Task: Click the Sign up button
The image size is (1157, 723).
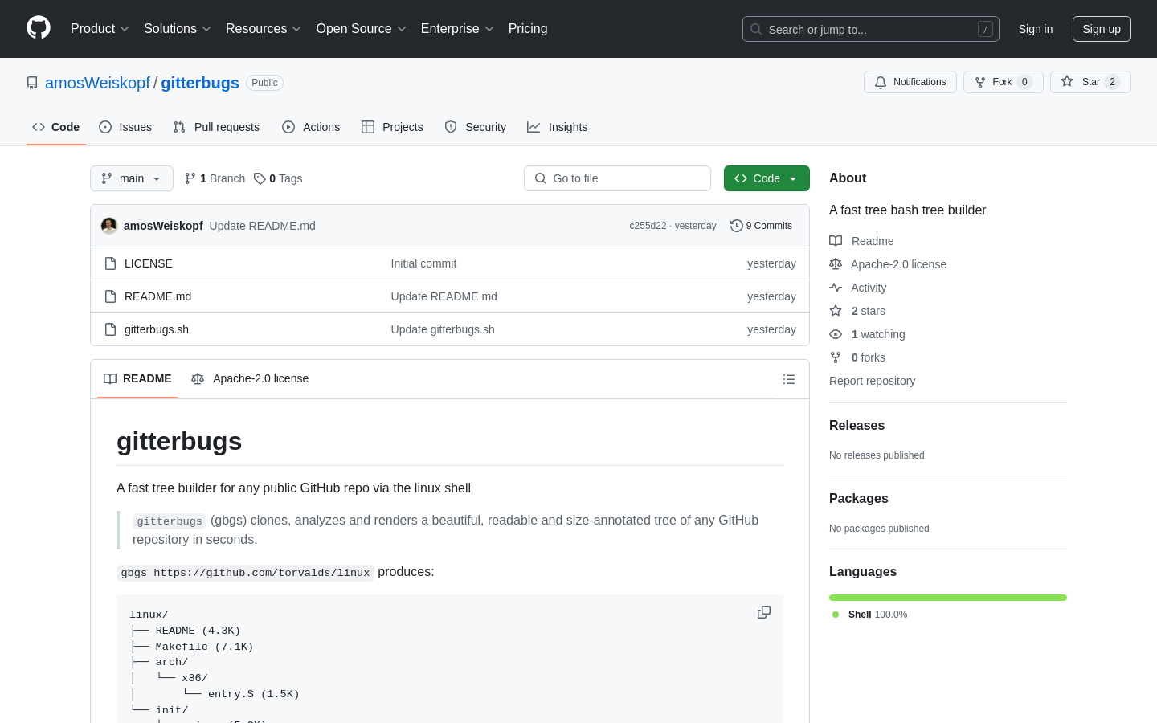Action: tap(1102, 29)
